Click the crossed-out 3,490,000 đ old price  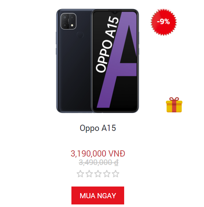[x=99, y=162]
